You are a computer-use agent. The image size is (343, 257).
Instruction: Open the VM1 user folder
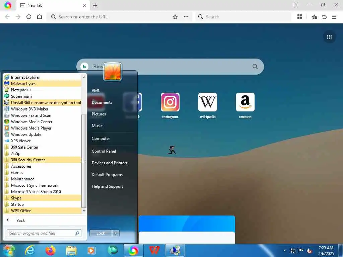(95, 90)
